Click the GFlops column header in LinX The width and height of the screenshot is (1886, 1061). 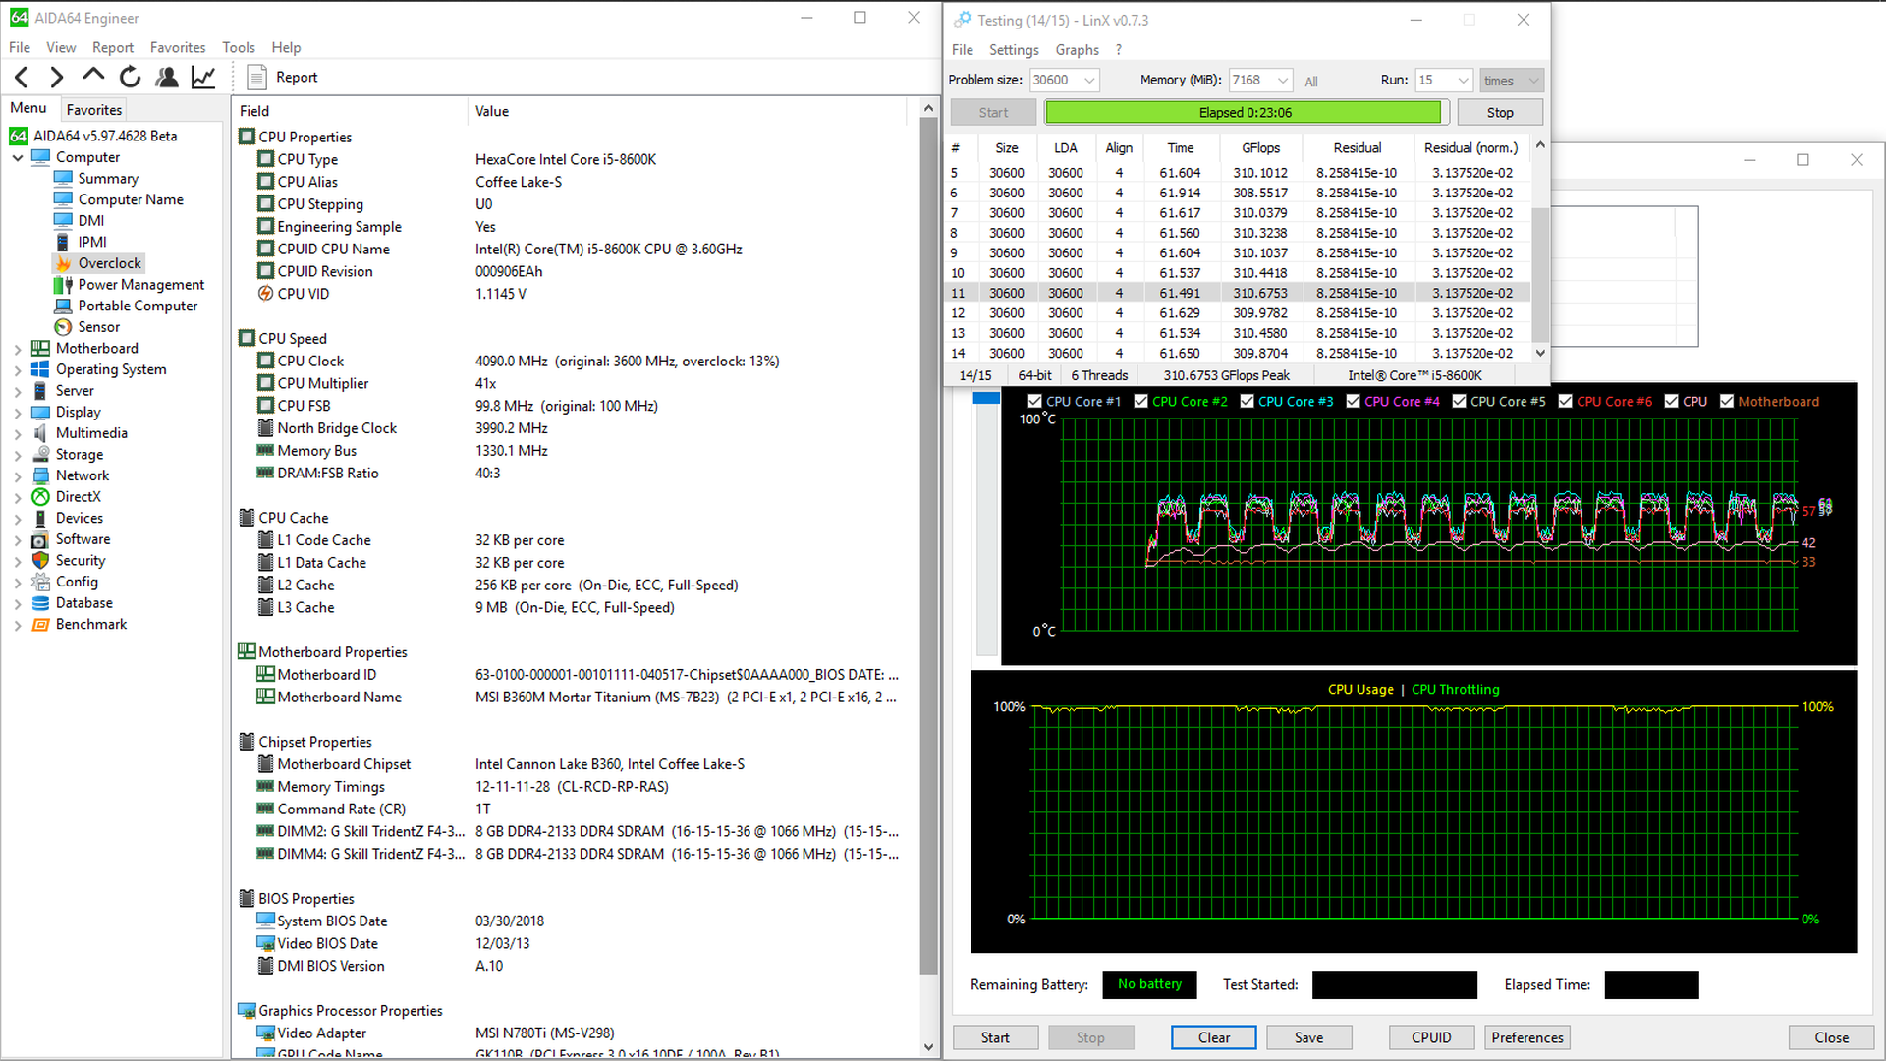click(1260, 148)
